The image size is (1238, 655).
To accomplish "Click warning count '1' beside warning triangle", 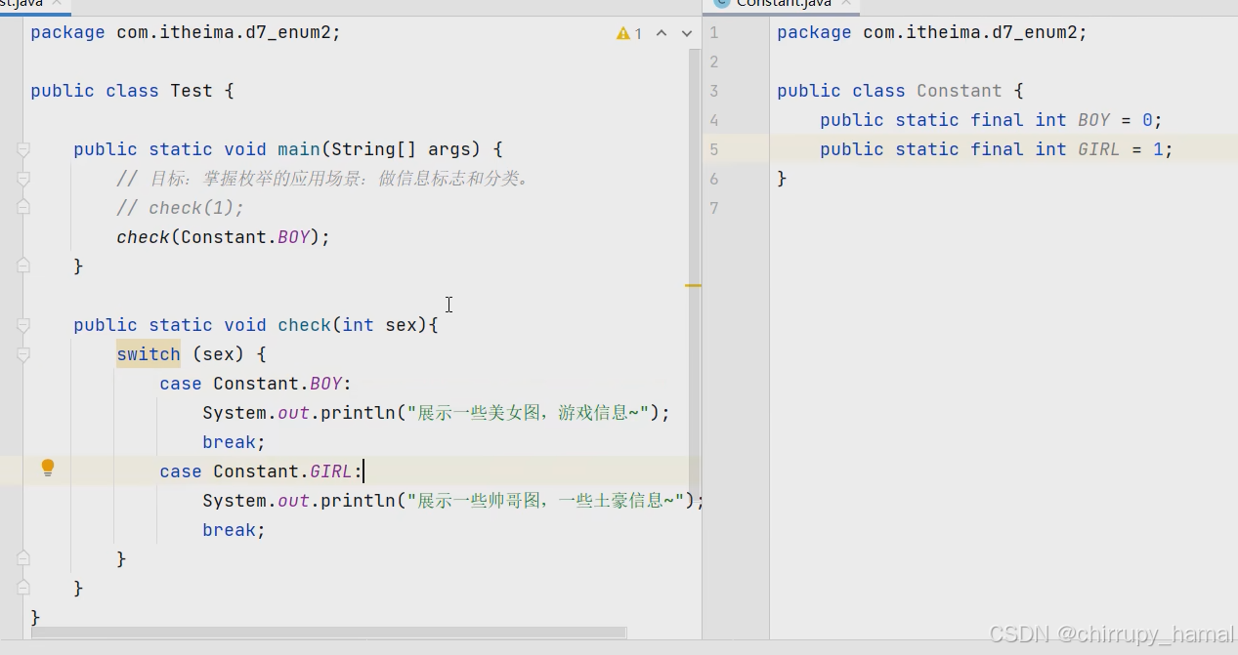I will tap(638, 33).
